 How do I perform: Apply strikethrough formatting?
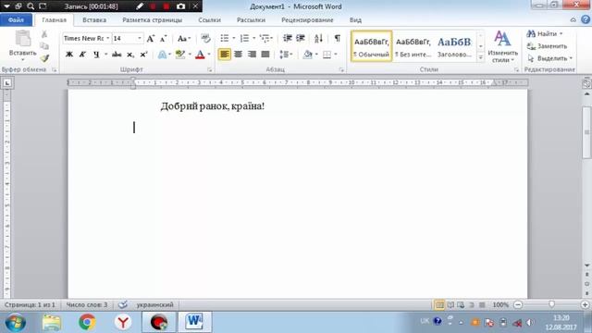point(117,55)
